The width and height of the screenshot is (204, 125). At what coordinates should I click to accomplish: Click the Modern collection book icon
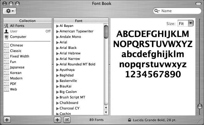tap(6, 78)
